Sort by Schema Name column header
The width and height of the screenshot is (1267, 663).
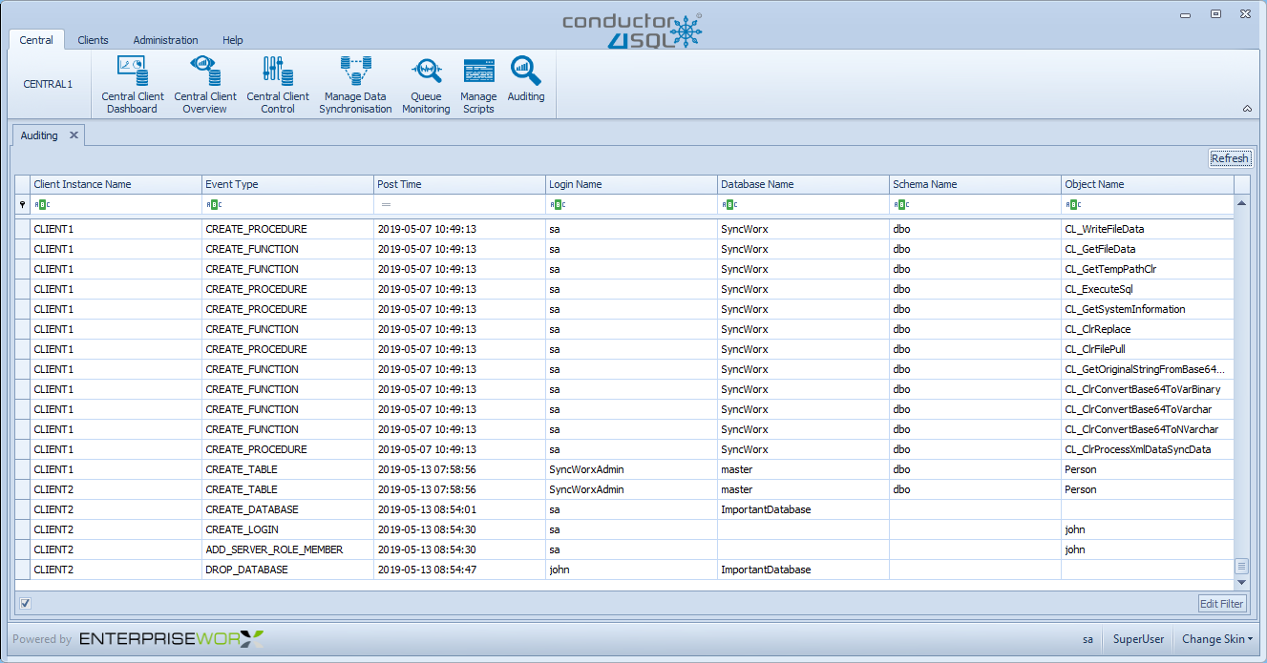975,184
